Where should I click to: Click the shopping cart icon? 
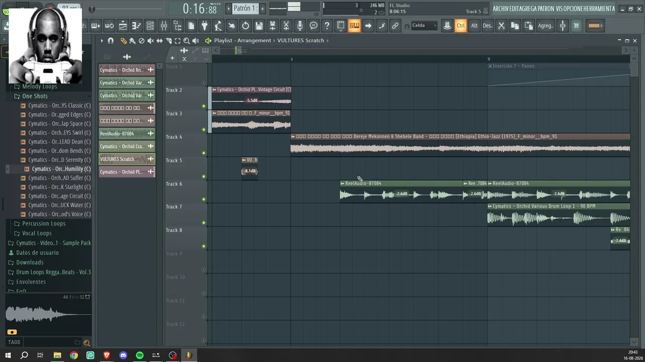click(x=576, y=26)
